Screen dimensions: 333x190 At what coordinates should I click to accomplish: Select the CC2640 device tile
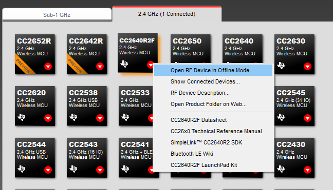243,49
